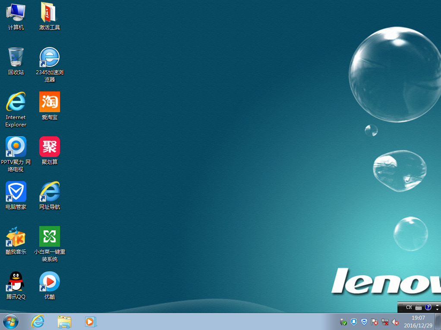Click the blue shield person tray icon
This screenshot has width=441, height=330.
354,322
